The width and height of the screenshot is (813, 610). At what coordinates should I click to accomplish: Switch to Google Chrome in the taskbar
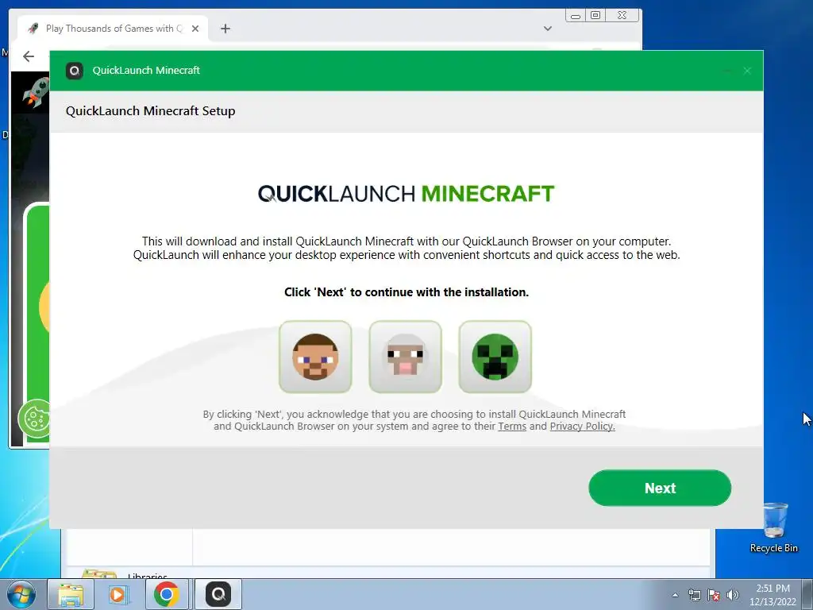point(166,594)
